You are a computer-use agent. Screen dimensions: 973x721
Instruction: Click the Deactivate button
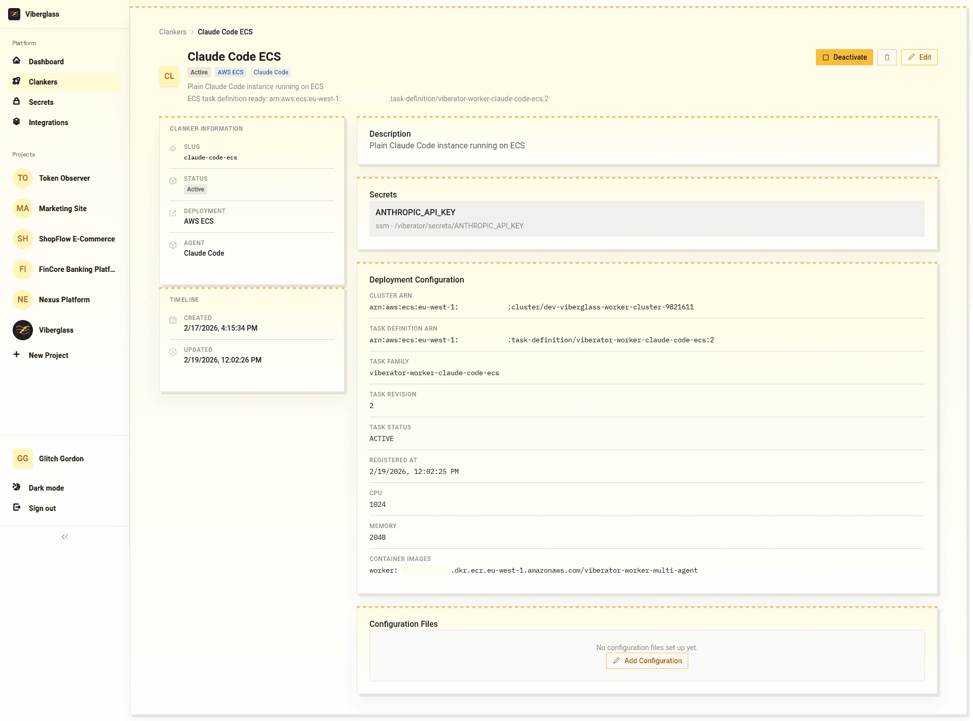click(844, 57)
